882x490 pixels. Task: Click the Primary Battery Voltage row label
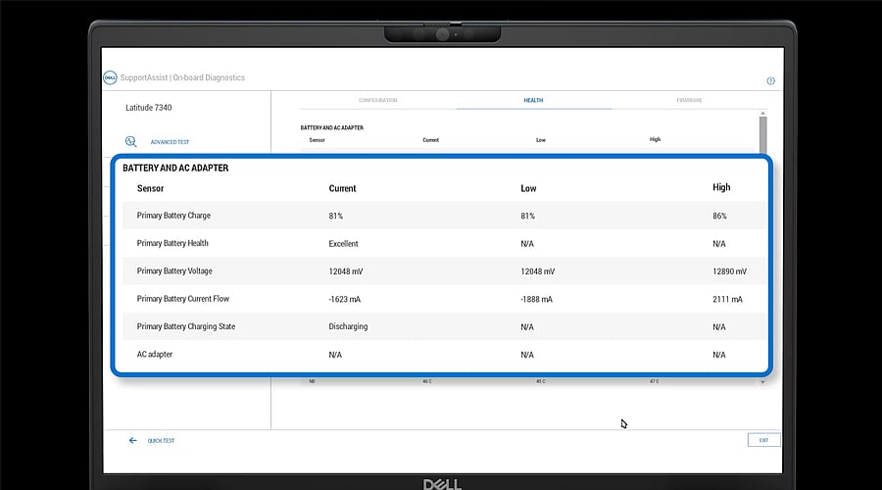point(174,271)
